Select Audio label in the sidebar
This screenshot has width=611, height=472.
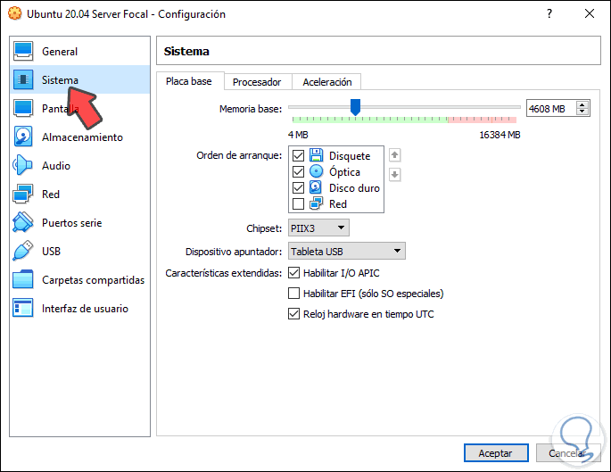pyautogui.click(x=56, y=166)
